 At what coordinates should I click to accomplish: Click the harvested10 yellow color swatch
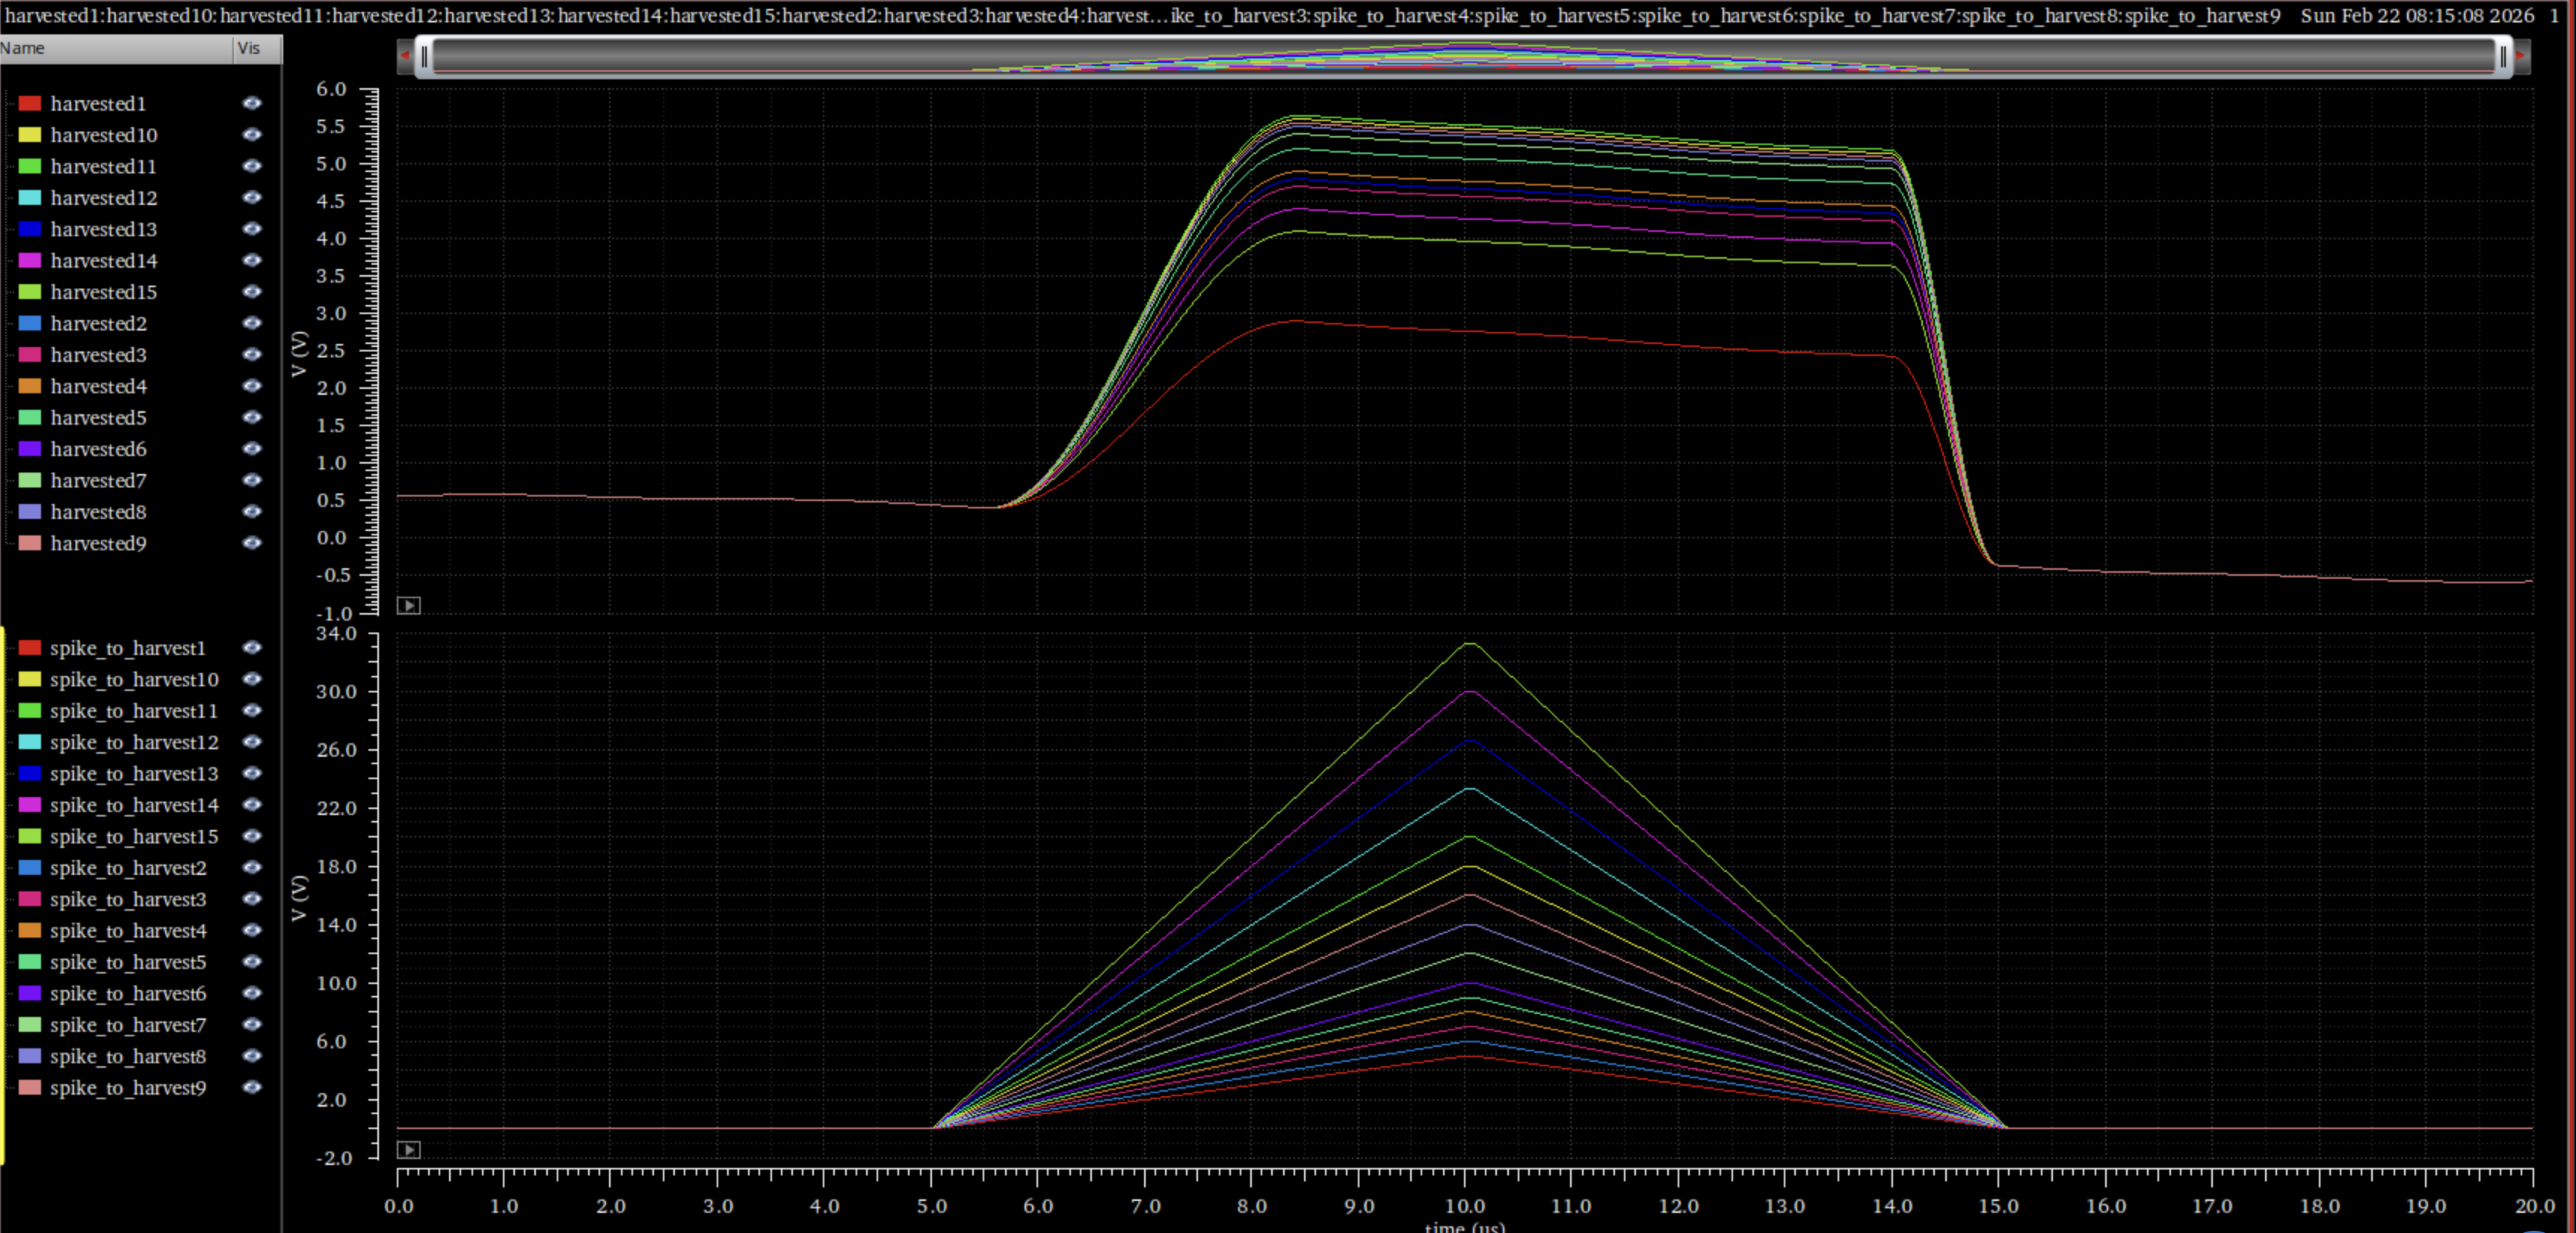tap(30, 135)
